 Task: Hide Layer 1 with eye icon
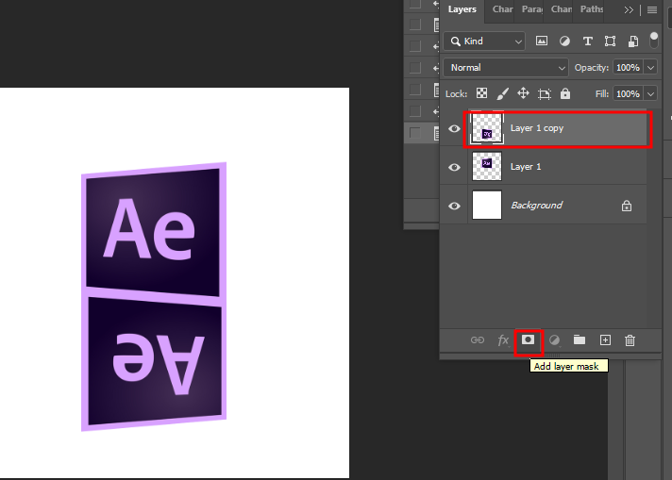click(454, 167)
